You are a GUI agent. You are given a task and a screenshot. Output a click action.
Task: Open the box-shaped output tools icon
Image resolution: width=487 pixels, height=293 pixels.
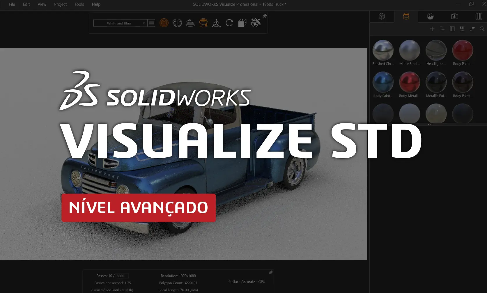242,23
